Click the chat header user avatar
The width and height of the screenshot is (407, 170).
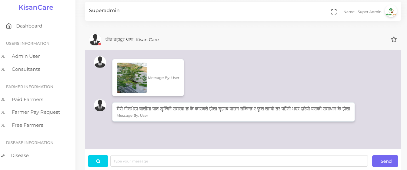pos(95,40)
